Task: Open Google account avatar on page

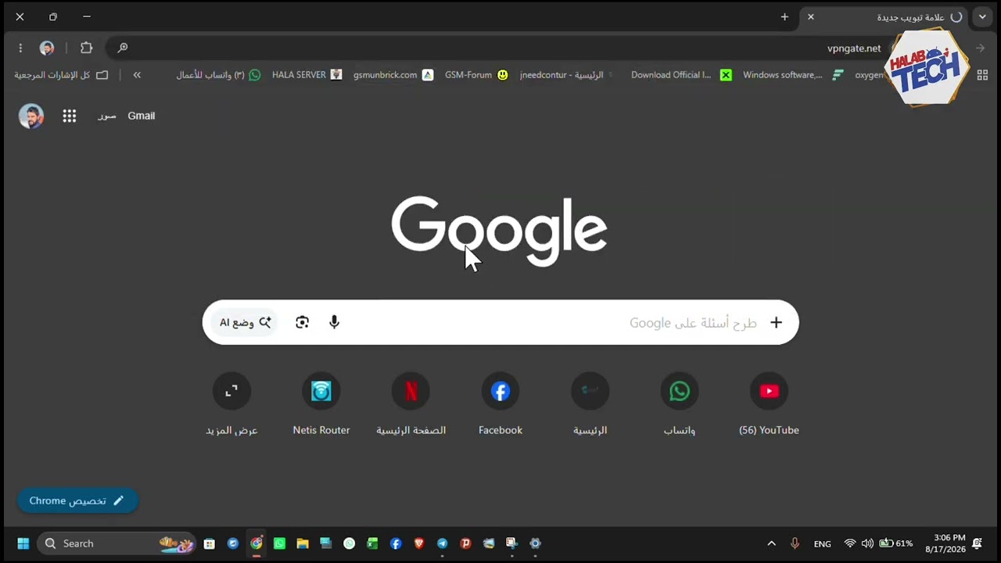Action: click(x=31, y=116)
